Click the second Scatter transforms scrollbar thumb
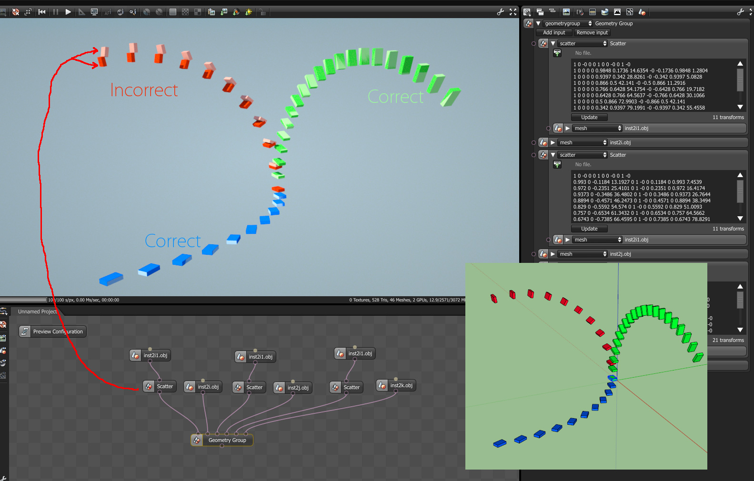 pos(740,191)
